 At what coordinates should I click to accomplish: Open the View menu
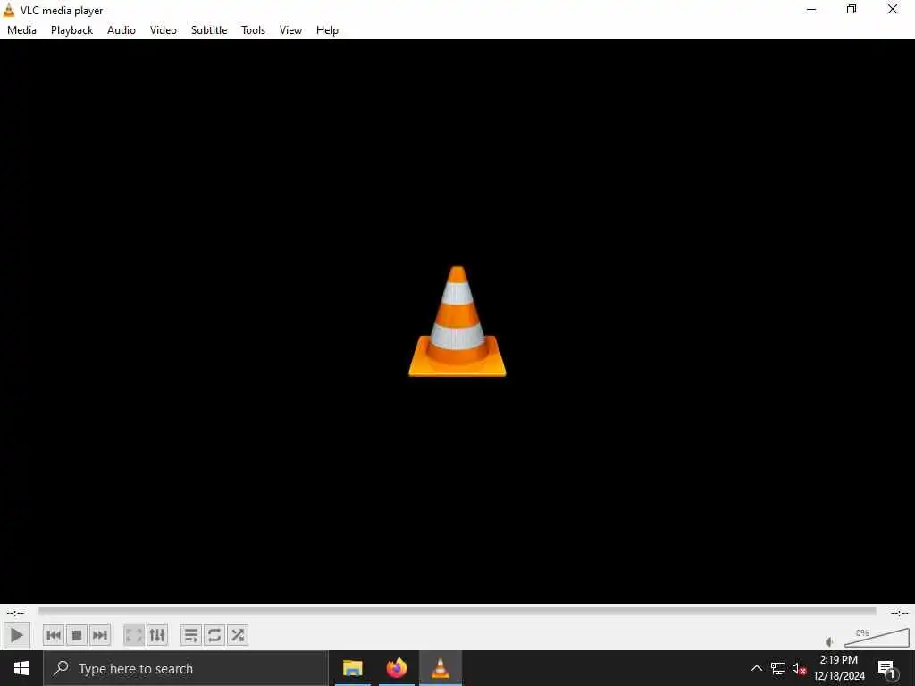(290, 30)
